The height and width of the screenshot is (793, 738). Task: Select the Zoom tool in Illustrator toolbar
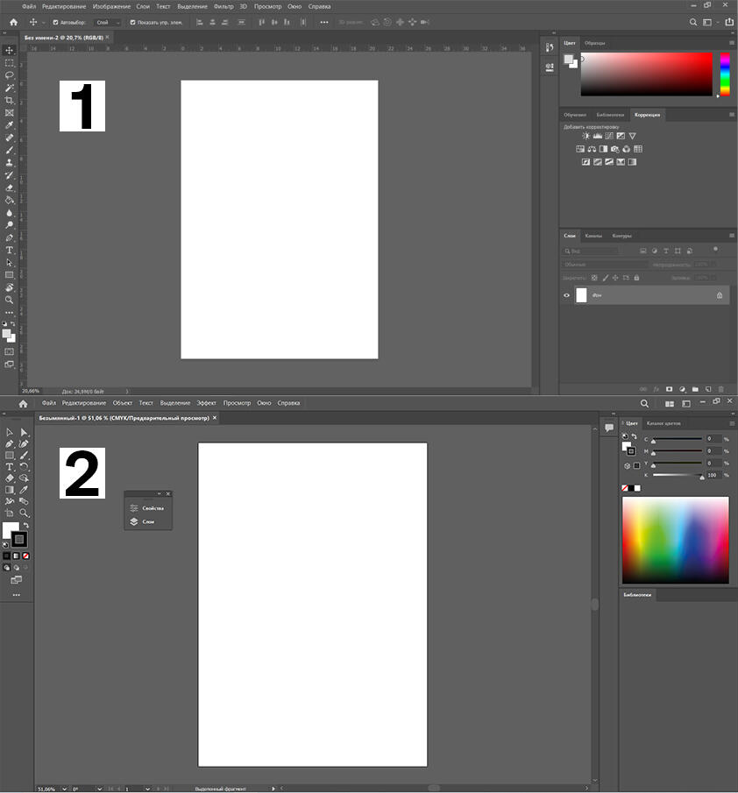tap(24, 513)
